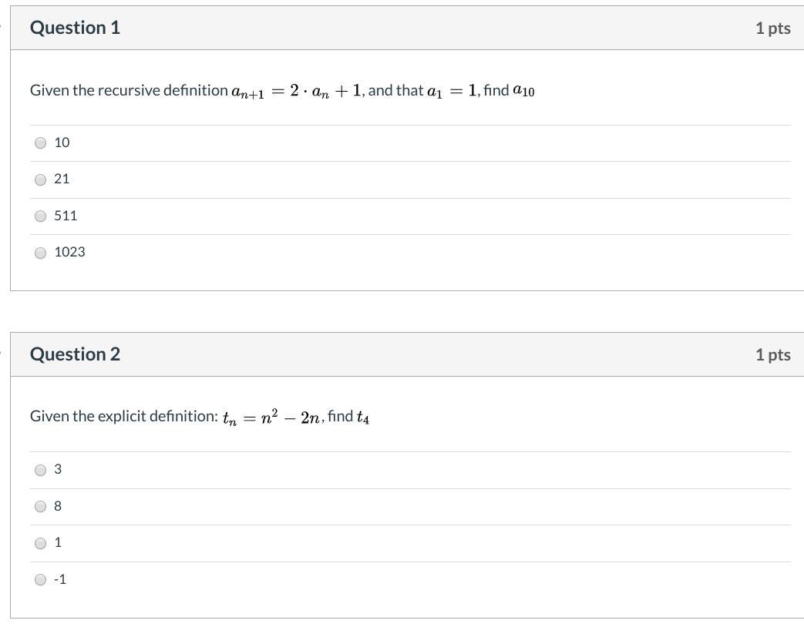Viewport: 804px width, 627px height.
Task: Select radio button for answer 3
Action: click(41, 470)
